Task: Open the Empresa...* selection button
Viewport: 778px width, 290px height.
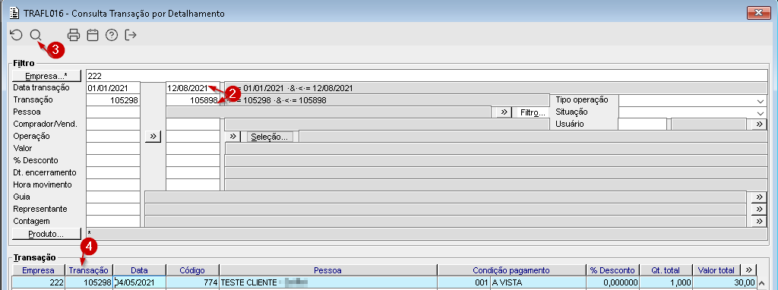Action: (46, 76)
